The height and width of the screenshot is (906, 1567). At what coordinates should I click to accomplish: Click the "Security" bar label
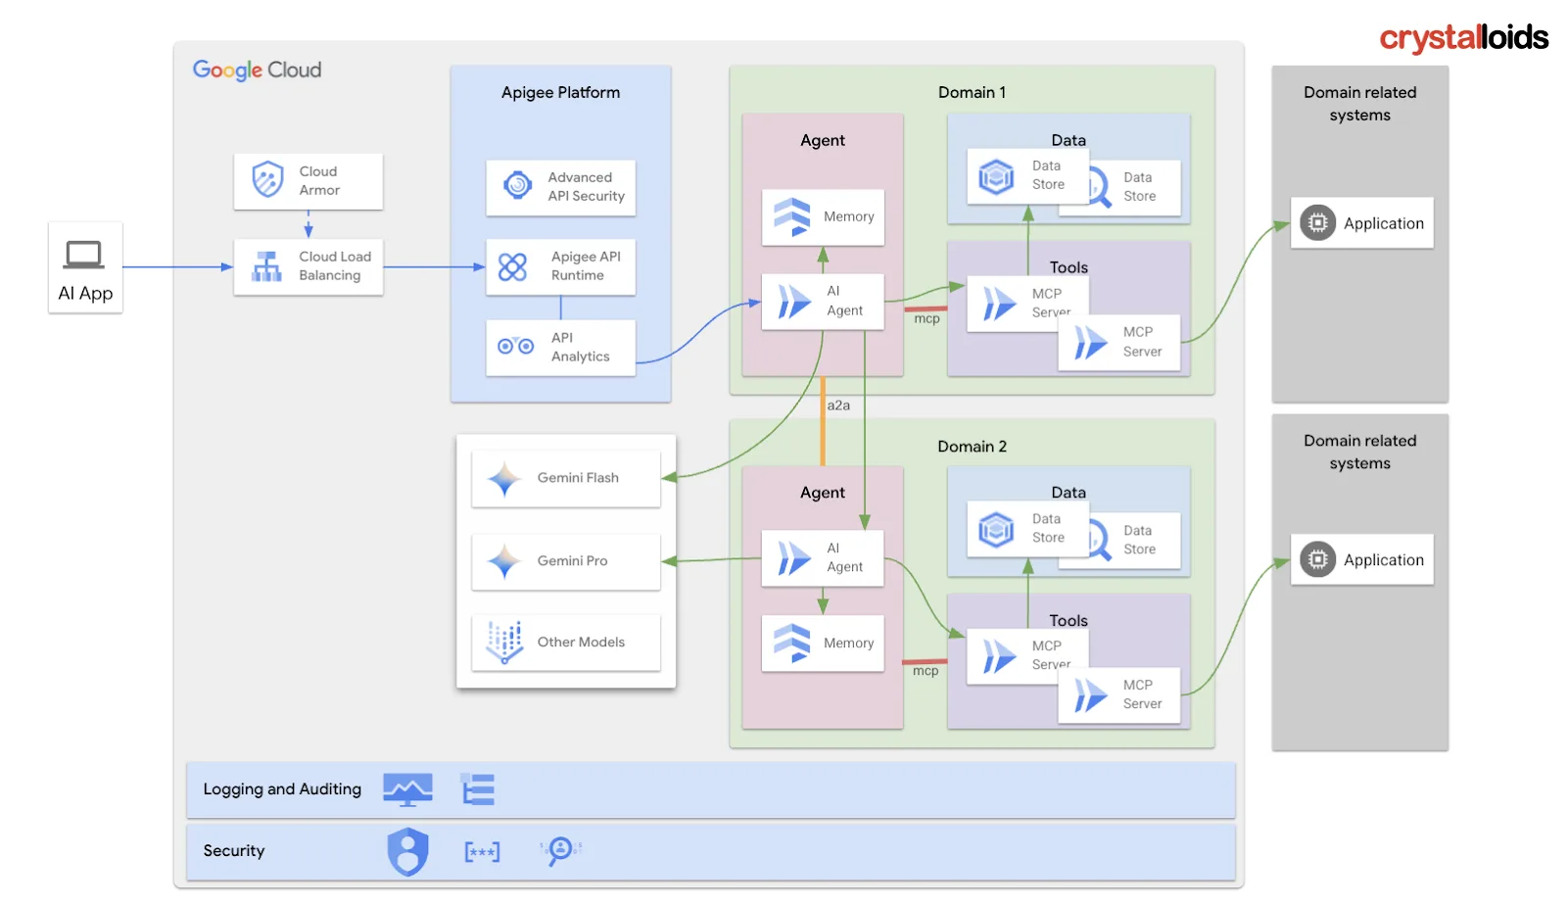234,851
